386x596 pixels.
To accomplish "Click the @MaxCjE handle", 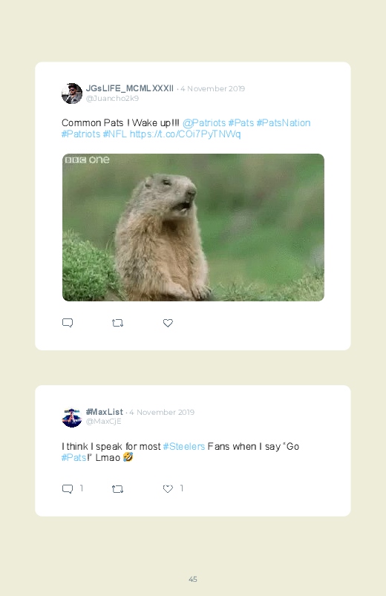I will tap(103, 421).
